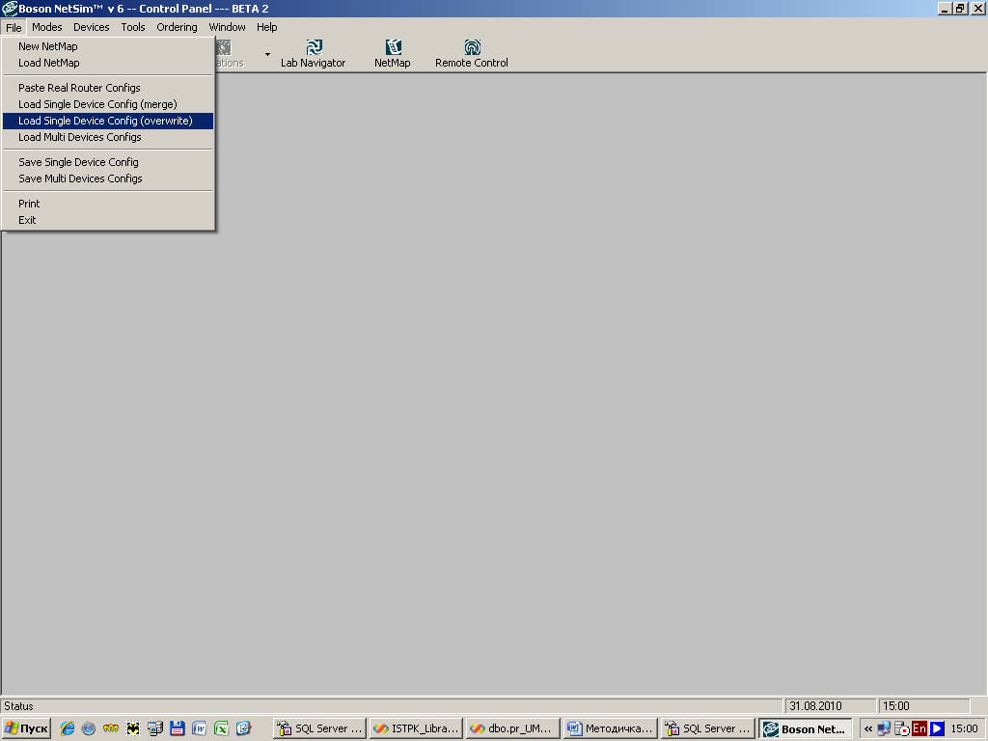Open the yellow winged quick launch icon
This screenshot has width=988, height=741.
111,728
